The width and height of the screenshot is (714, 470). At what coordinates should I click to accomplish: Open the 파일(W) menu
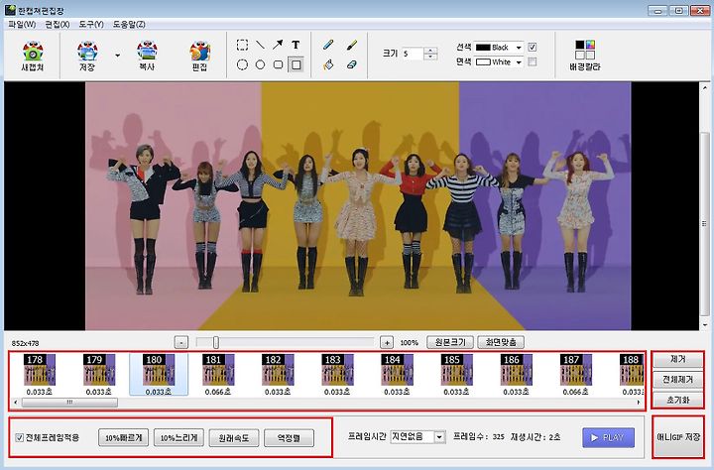pyautogui.click(x=22, y=24)
